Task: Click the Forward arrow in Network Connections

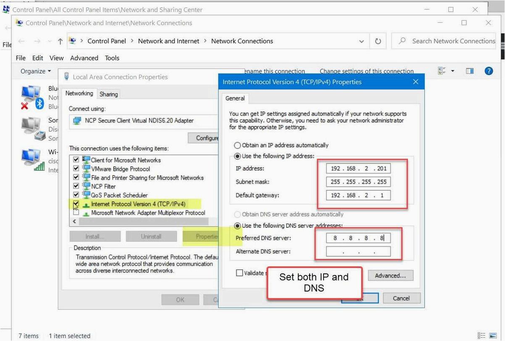Action: tap(37, 41)
